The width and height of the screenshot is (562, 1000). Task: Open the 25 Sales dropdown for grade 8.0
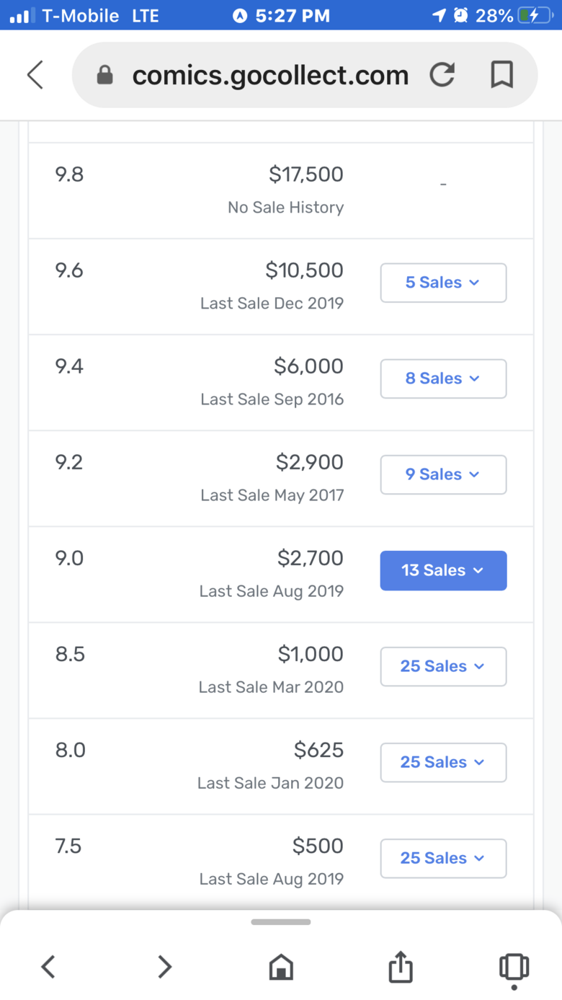point(443,762)
